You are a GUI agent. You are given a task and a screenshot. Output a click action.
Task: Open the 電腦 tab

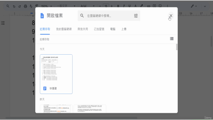tap(112, 29)
